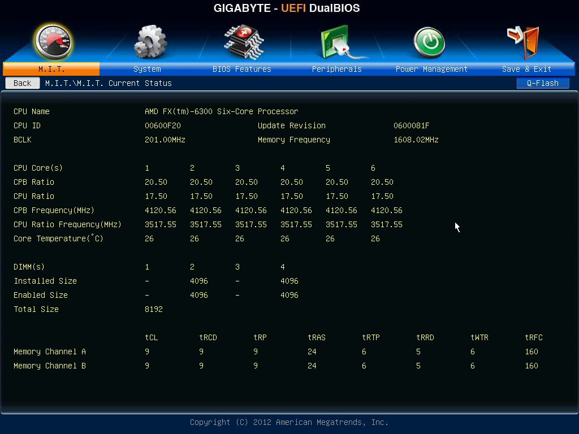Open the Power Management tab
The width and height of the screenshot is (579, 434).
[x=431, y=69]
